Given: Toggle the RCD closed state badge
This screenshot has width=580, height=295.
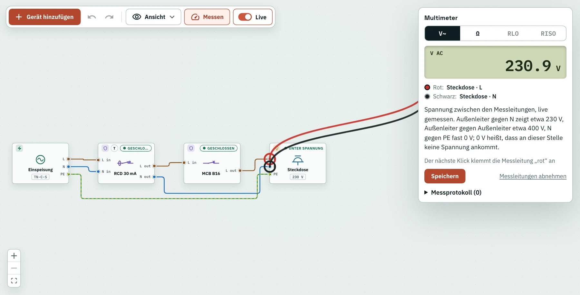Looking at the screenshot, I should (x=136, y=148).
